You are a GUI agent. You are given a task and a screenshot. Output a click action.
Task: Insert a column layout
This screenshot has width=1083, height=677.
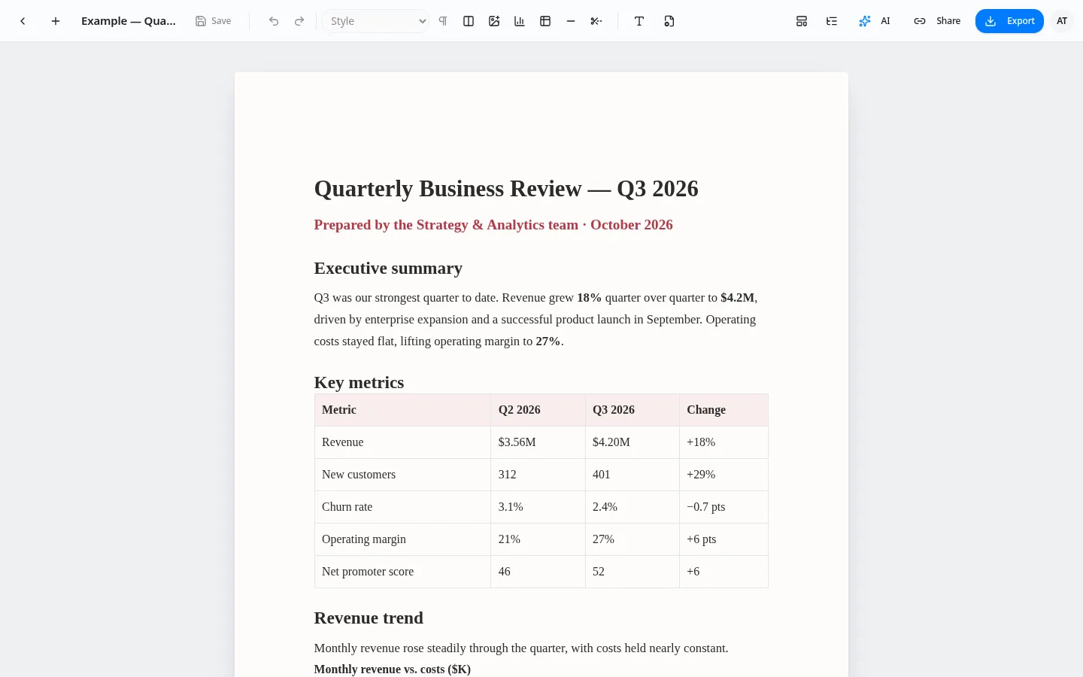(469, 21)
